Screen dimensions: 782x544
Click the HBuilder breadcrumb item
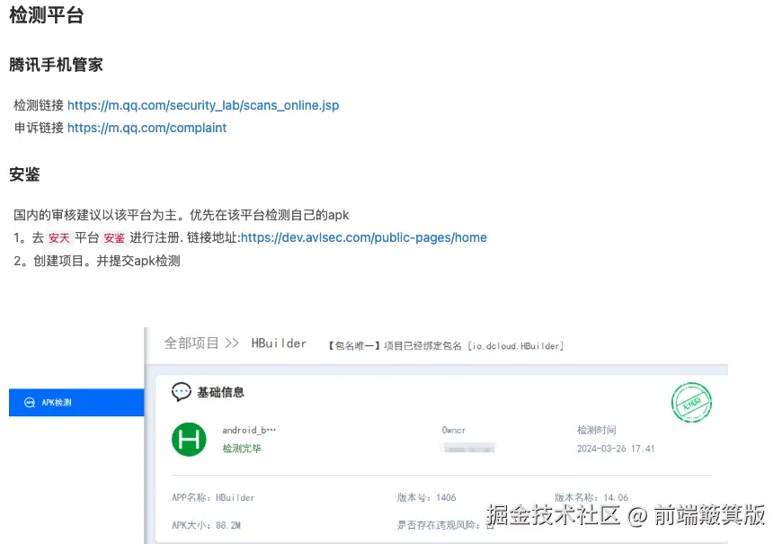[x=279, y=343]
